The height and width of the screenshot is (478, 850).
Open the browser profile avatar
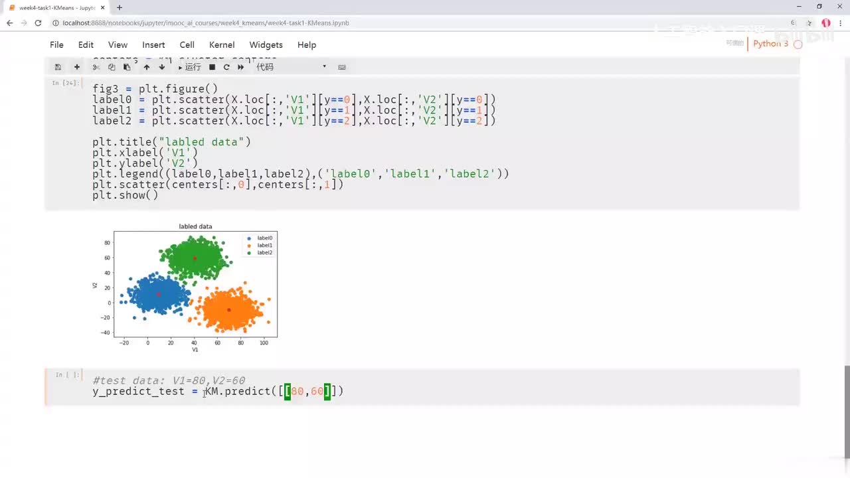coord(826,23)
